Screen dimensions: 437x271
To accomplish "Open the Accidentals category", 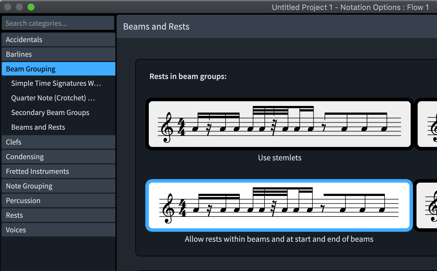I will click(x=58, y=40).
